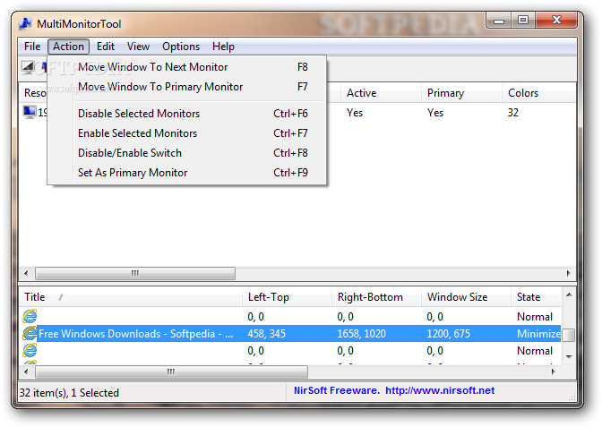The height and width of the screenshot is (427, 602).
Task: Select Disable Selected Monitors entry
Action: tap(187, 114)
